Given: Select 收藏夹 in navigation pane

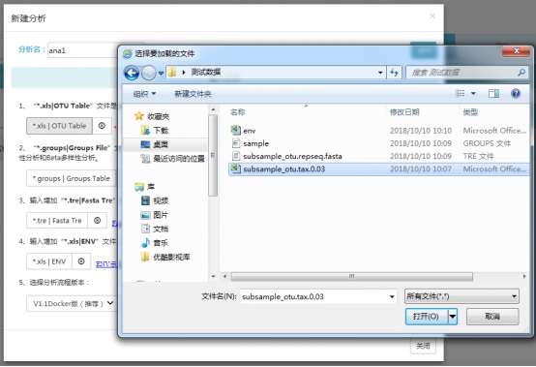Looking at the screenshot, I should click(x=152, y=116).
